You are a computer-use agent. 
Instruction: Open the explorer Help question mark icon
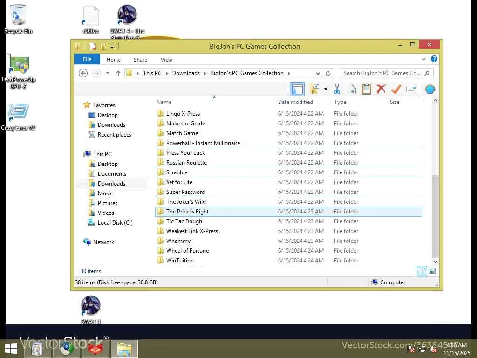coord(434,59)
